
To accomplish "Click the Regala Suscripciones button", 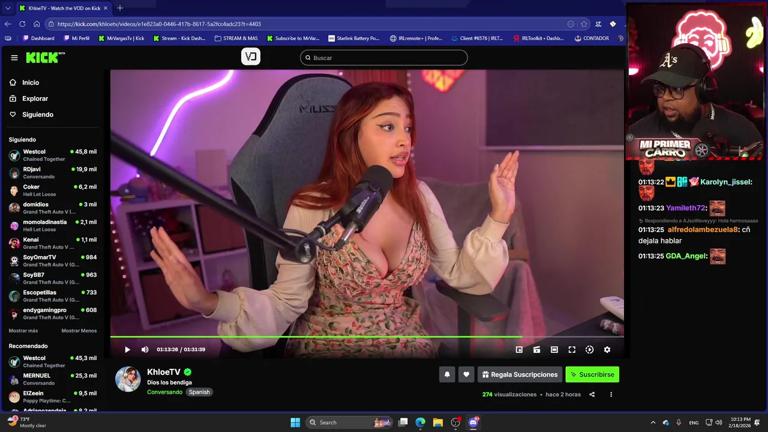I will point(520,374).
